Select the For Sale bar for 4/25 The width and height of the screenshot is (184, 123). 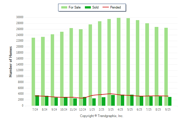click(x=118, y=57)
